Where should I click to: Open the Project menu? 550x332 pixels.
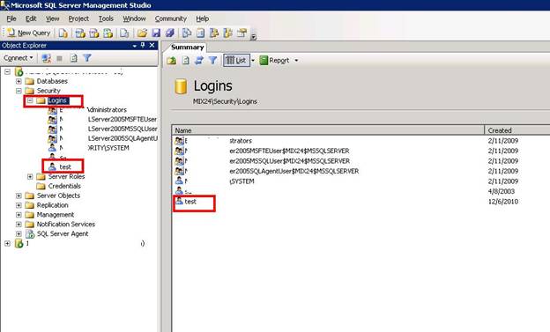[x=78, y=18]
